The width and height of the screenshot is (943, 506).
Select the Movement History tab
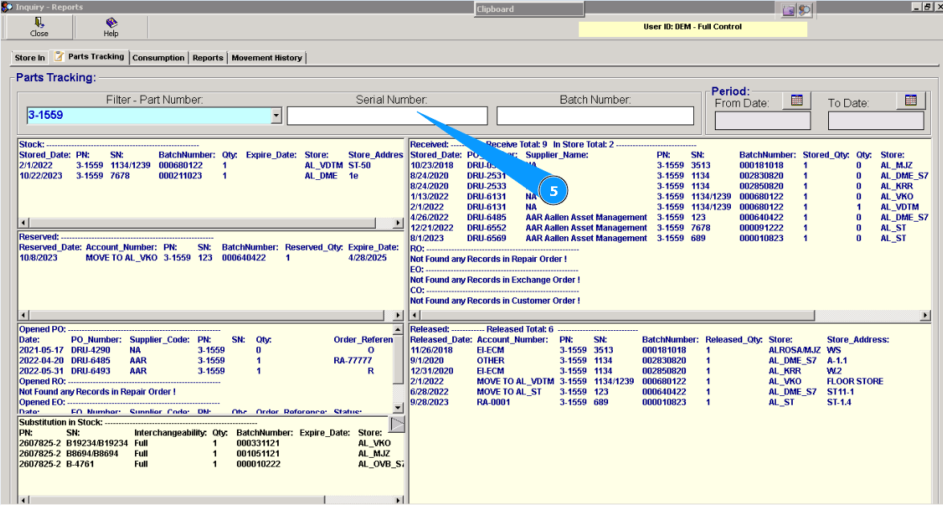pos(267,58)
